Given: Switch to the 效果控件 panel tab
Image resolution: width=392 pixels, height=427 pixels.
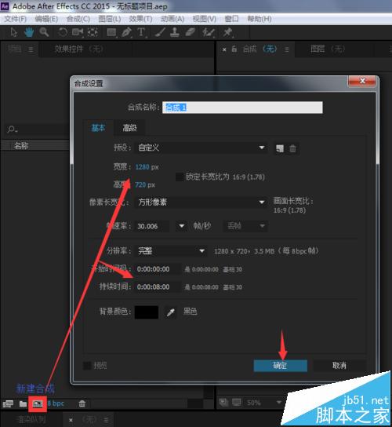Looking at the screenshot, I should (x=78, y=49).
